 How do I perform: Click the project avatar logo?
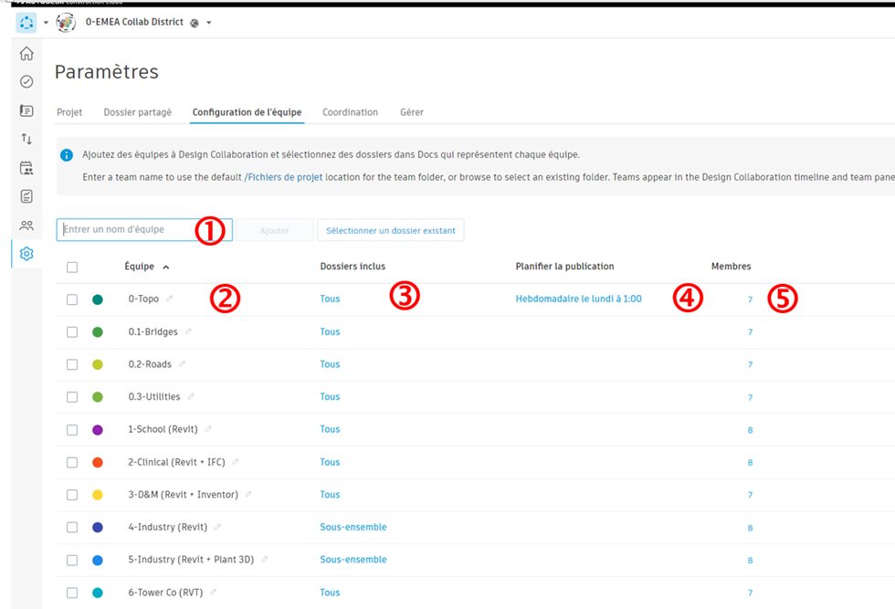pyautogui.click(x=66, y=23)
